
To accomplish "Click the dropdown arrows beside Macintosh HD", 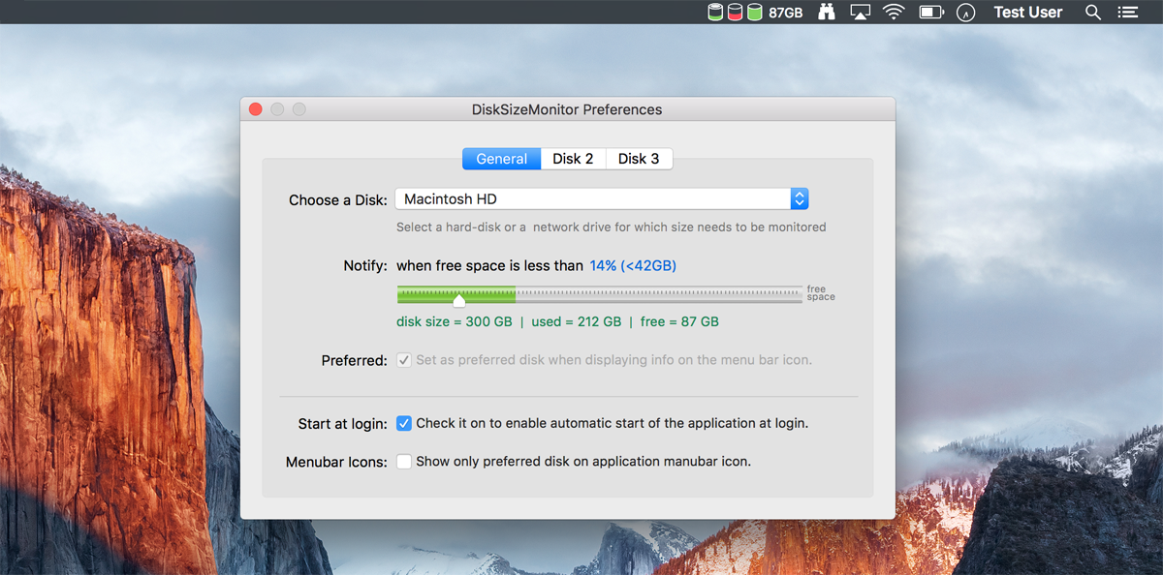I will click(799, 199).
